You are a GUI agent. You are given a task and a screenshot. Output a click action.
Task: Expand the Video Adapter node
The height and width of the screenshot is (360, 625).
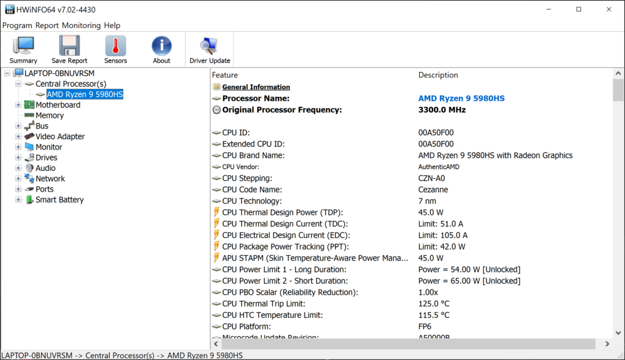[x=18, y=136]
